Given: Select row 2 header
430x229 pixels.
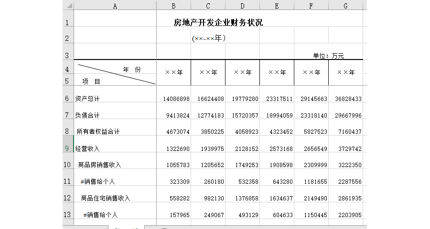Looking at the screenshot, I should (68, 35).
